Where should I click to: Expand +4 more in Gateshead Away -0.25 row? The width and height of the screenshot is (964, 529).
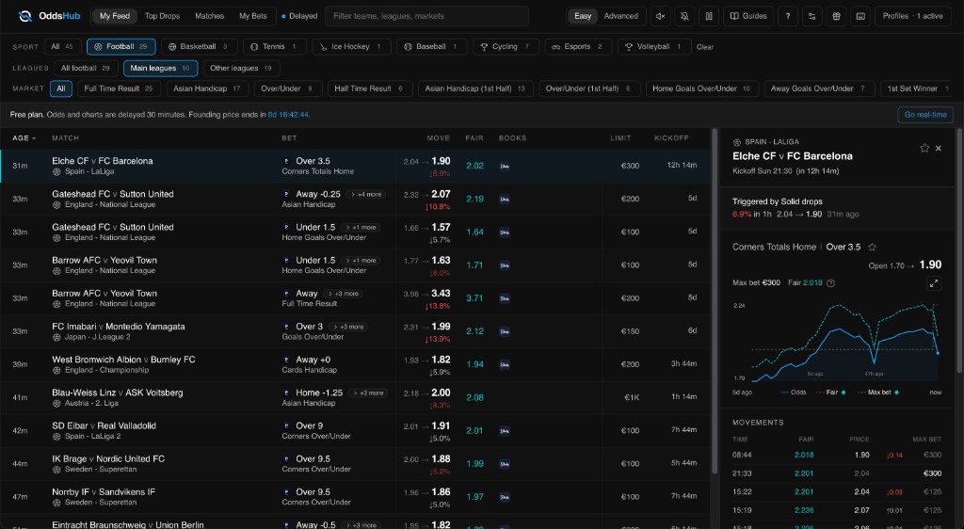pyautogui.click(x=365, y=194)
